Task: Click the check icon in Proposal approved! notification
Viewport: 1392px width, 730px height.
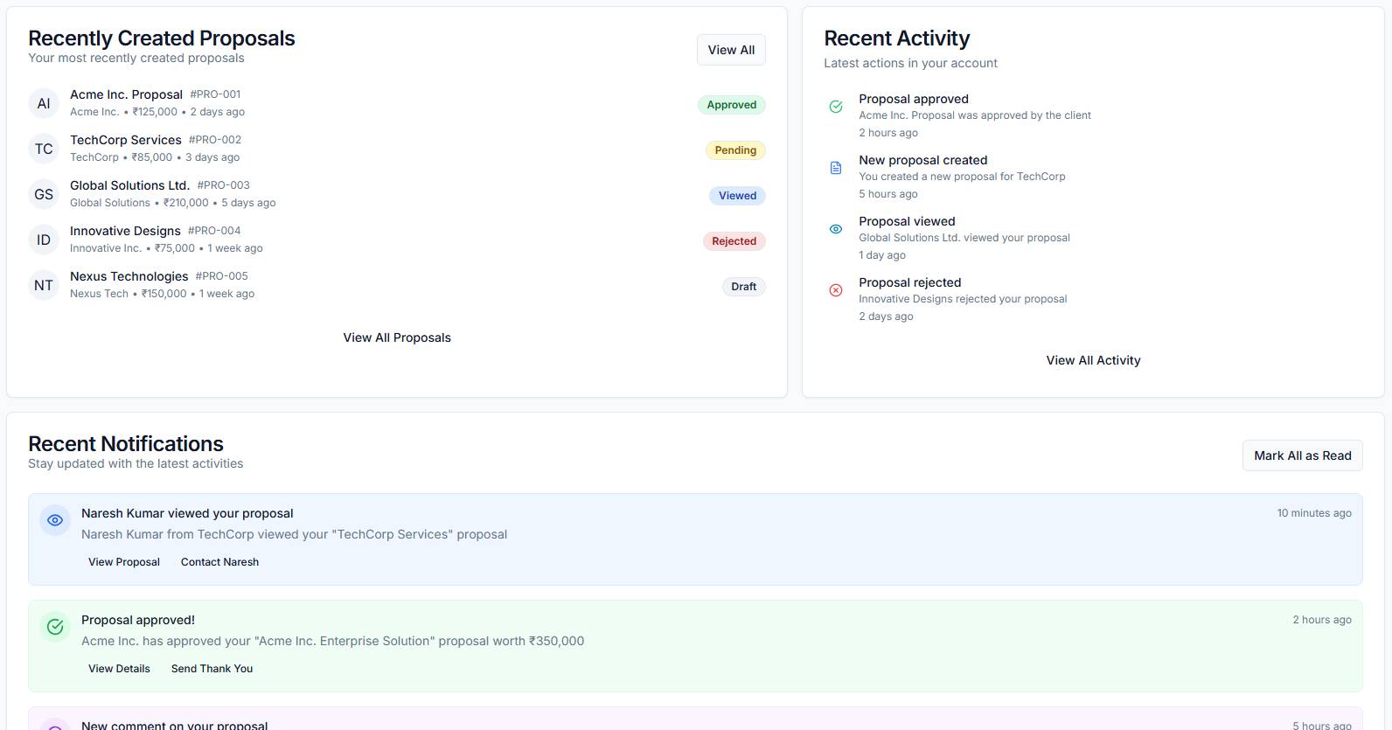Action: tap(55, 627)
